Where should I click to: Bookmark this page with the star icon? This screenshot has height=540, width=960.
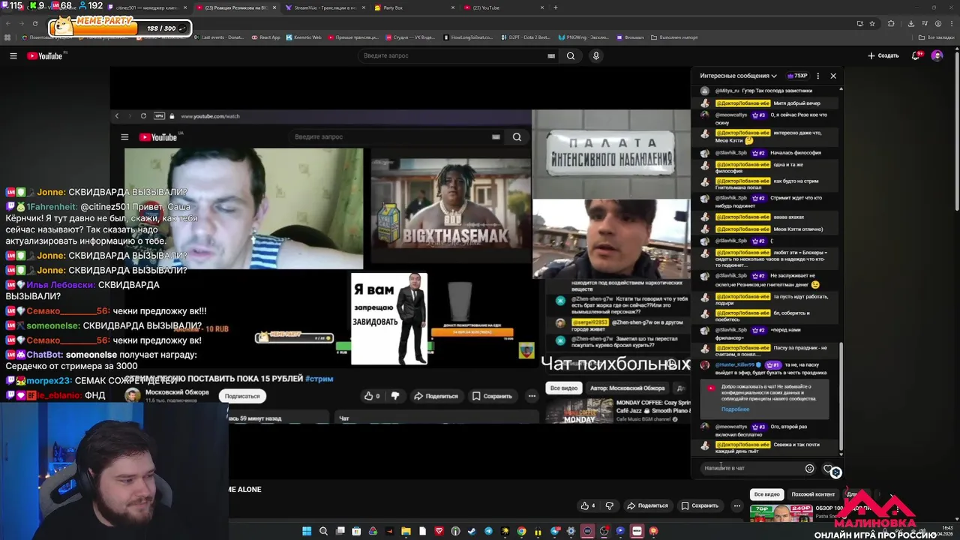click(x=872, y=23)
